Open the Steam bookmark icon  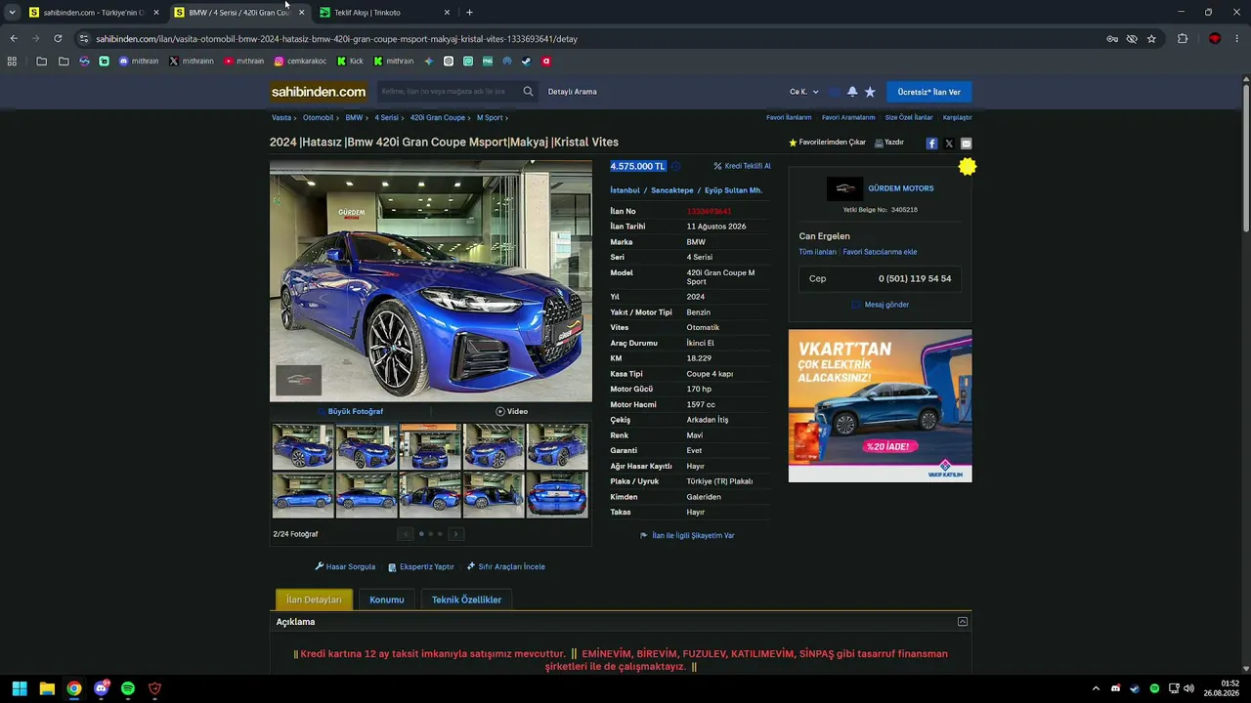click(527, 61)
